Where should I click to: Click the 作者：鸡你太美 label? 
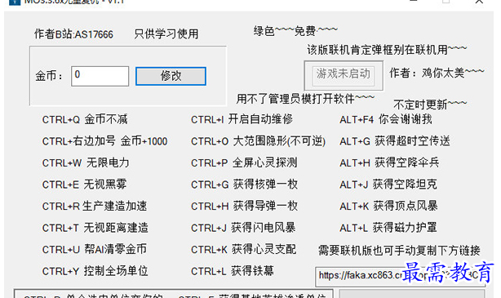(437, 73)
